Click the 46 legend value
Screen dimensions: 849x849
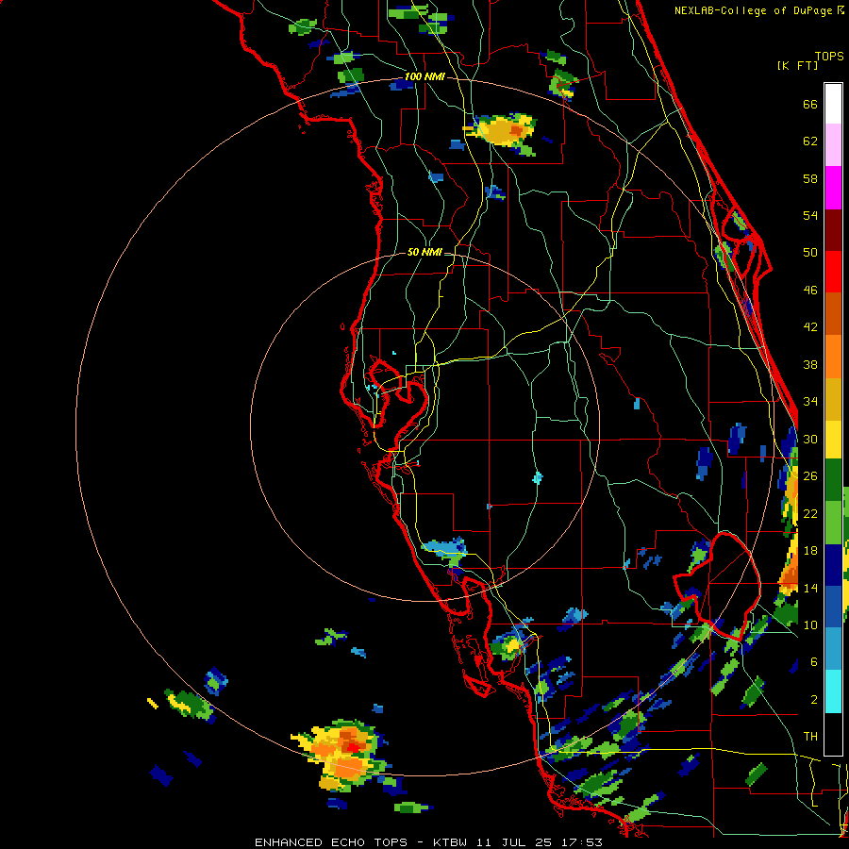coord(810,291)
